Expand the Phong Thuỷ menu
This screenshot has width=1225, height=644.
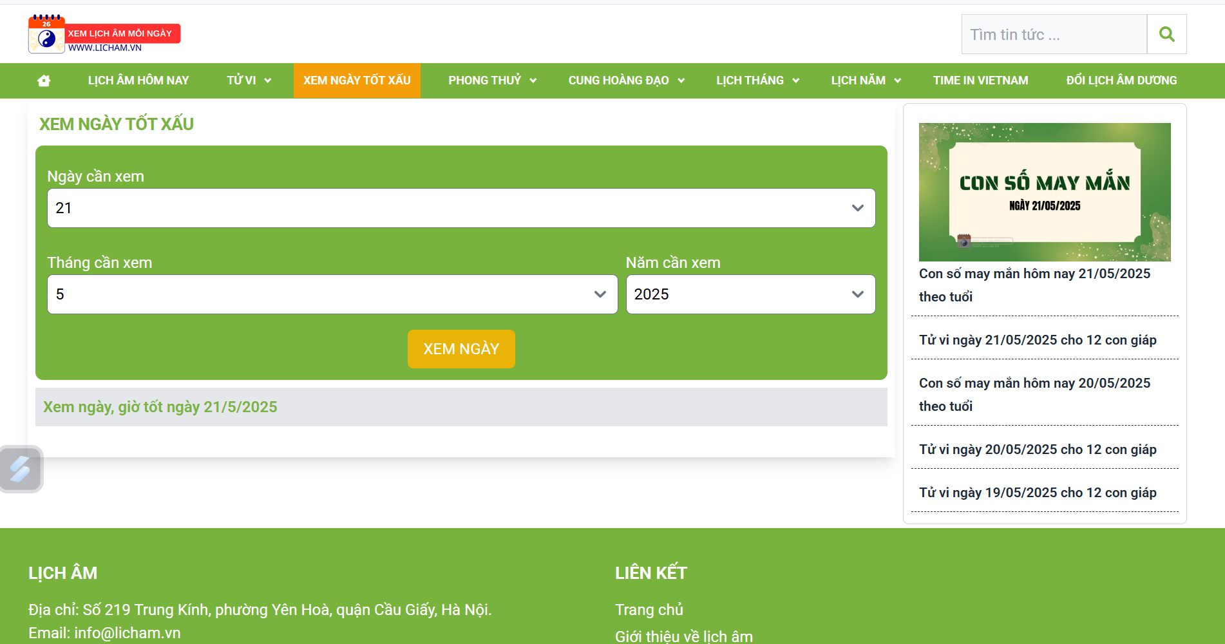click(492, 80)
